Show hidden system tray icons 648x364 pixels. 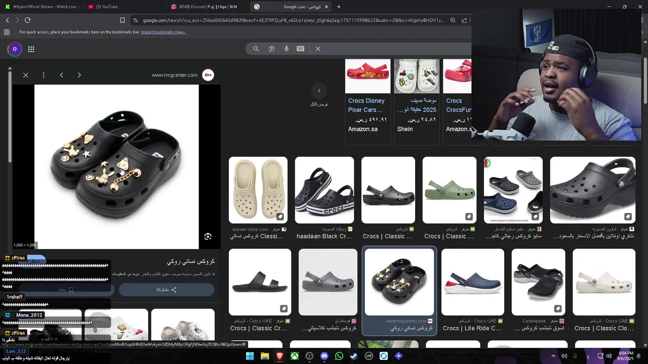[553, 356]
